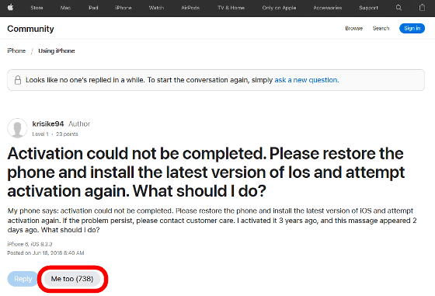This screenshot has height=296, width=435.
Task: Open the Watch menu
Action: tap(156, 8)
